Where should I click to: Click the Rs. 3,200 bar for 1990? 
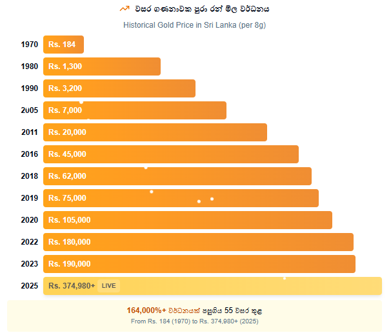119,88
